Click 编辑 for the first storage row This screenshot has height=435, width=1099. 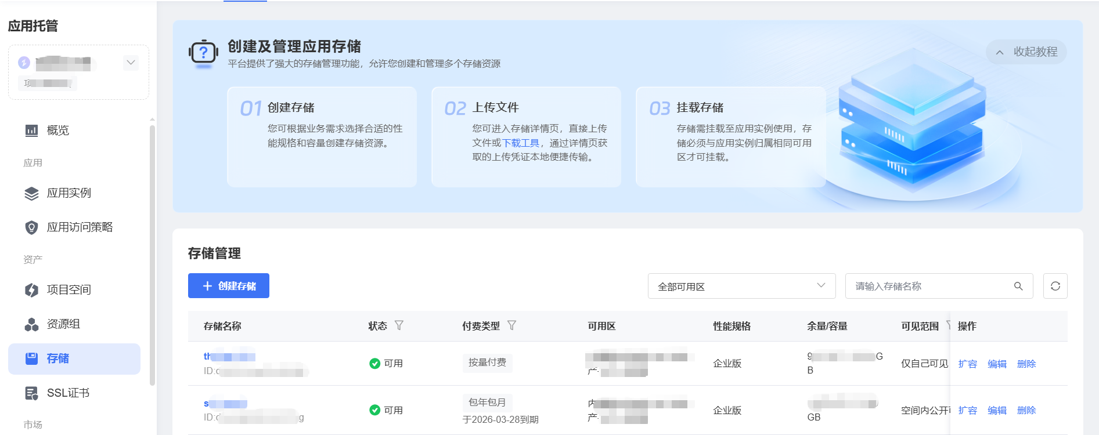[997, 364]
